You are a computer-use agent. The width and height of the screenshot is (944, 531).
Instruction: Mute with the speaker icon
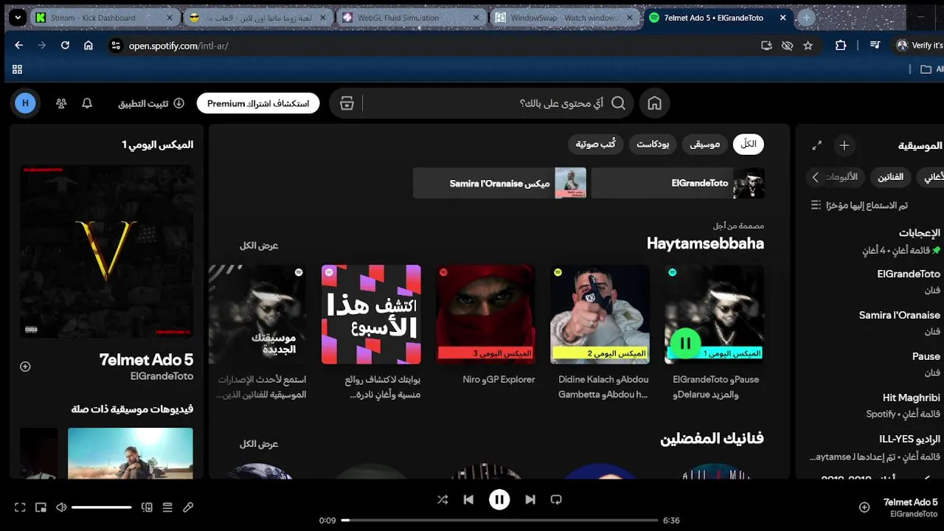click(x=61, y=507)
